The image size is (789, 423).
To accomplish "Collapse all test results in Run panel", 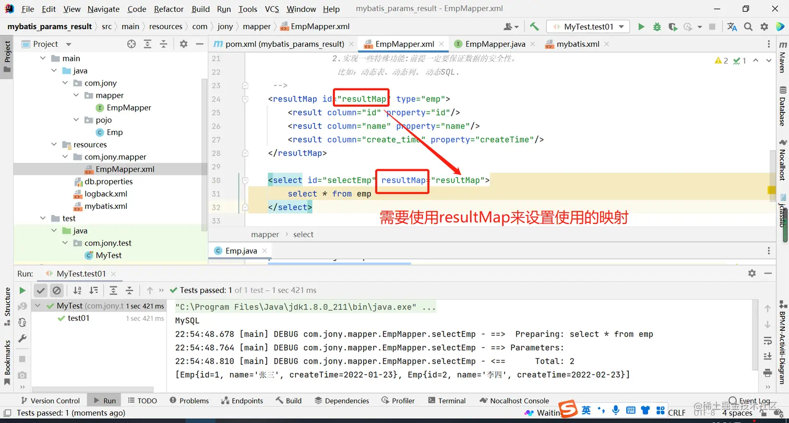I will tap(129, 290).
